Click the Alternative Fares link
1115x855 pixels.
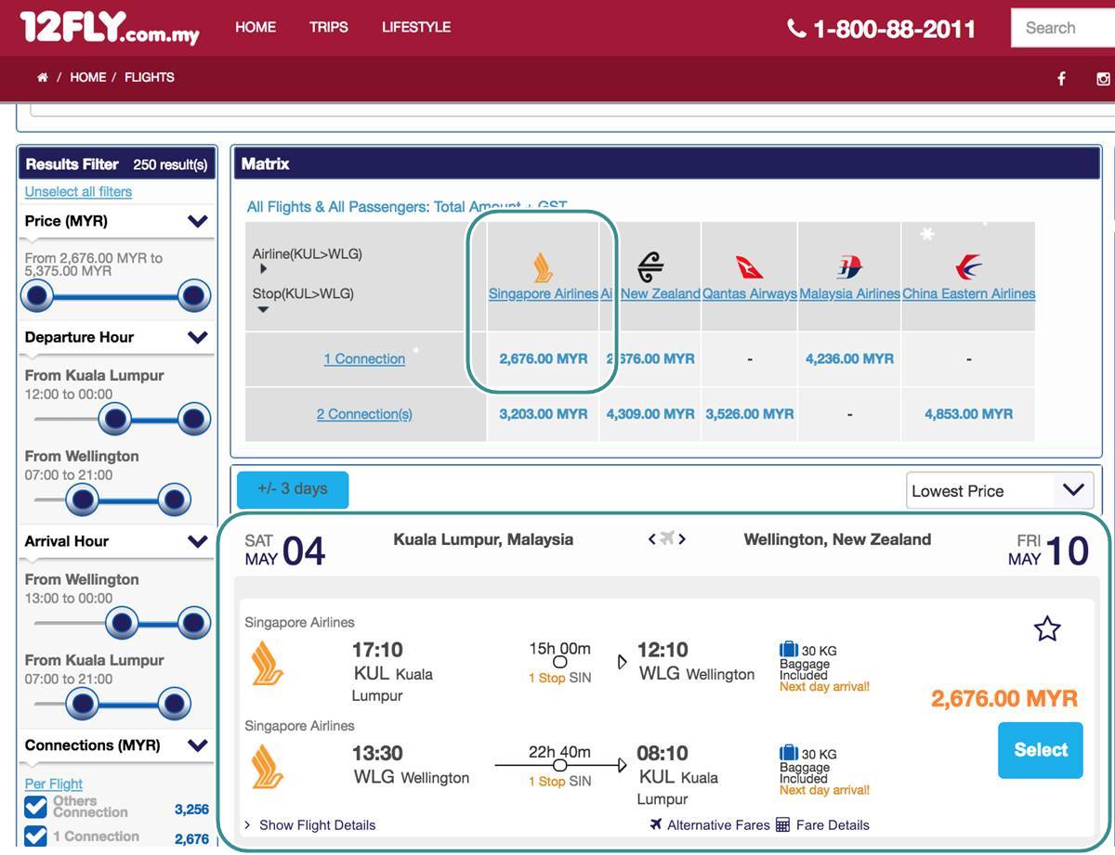(718, 824)
